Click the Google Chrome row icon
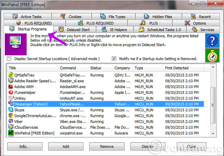 pos(11,115)
